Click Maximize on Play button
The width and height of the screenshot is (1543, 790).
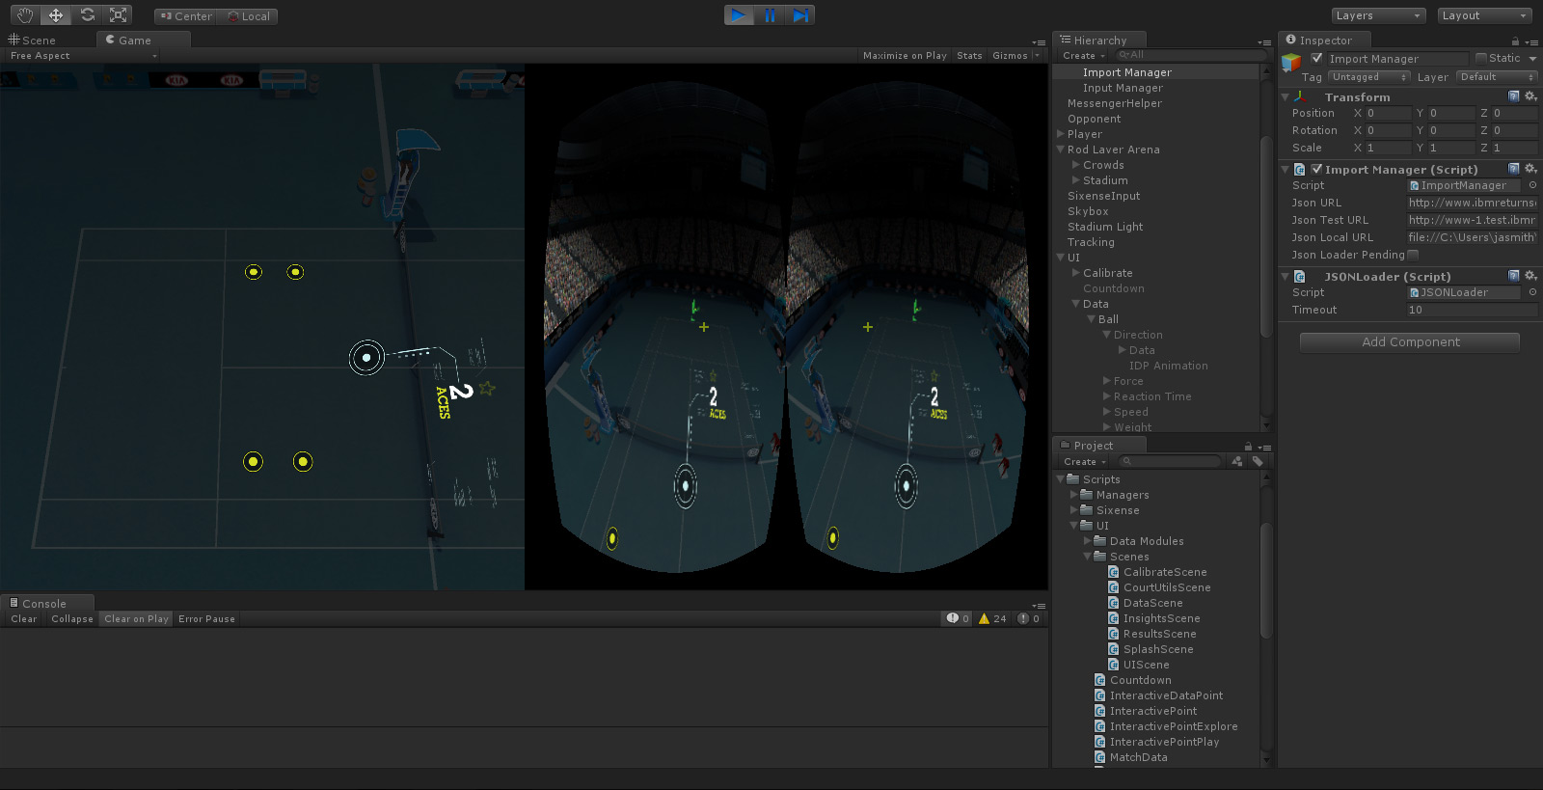[x=905, y=56]
